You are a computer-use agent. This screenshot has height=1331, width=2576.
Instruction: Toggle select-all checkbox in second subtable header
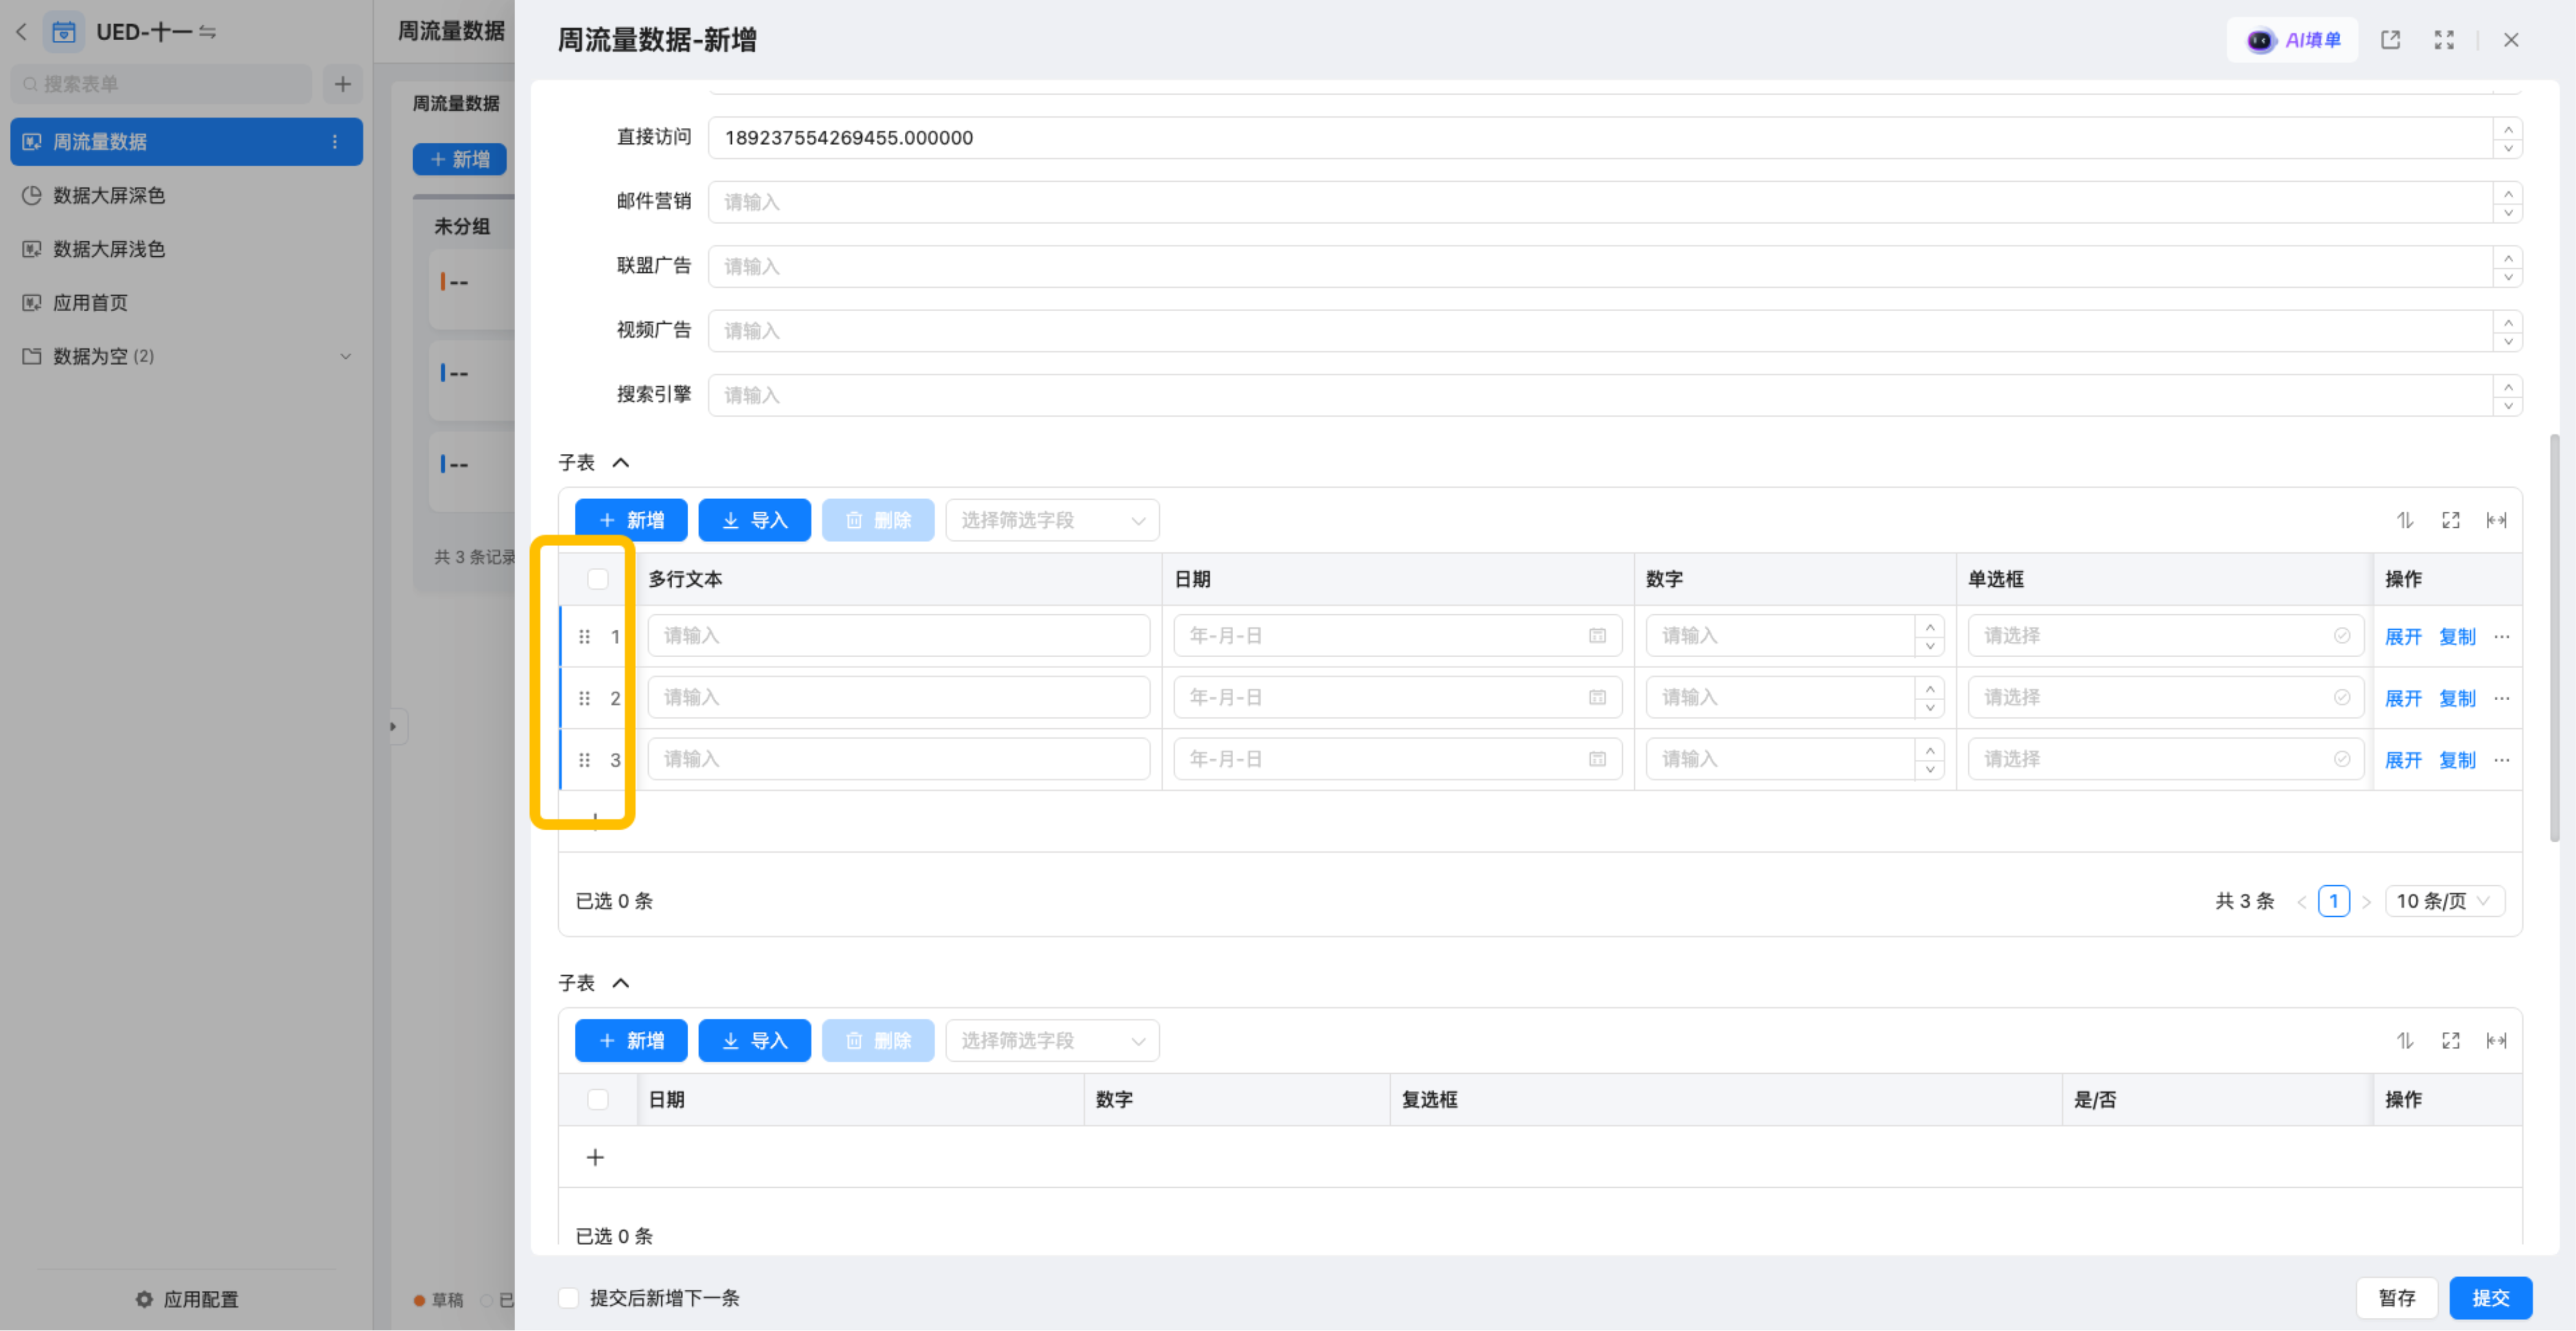(x=598, y=1100)
